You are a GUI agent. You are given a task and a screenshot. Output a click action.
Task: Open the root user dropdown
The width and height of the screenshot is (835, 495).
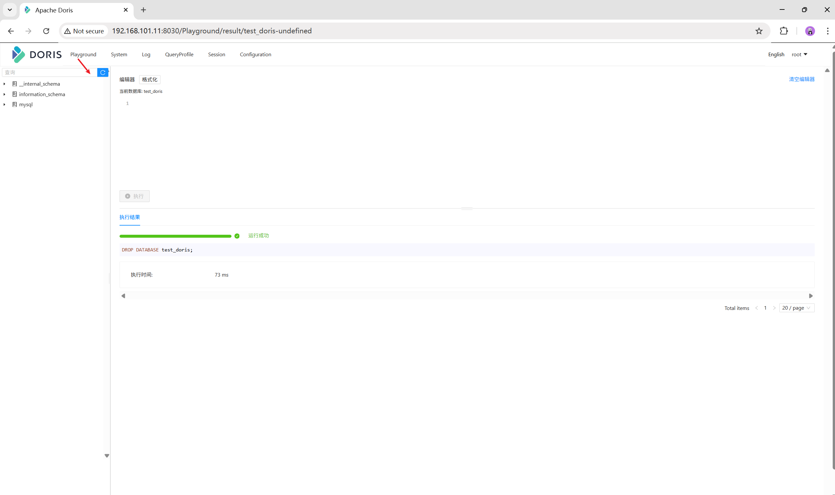click(799, 54)
